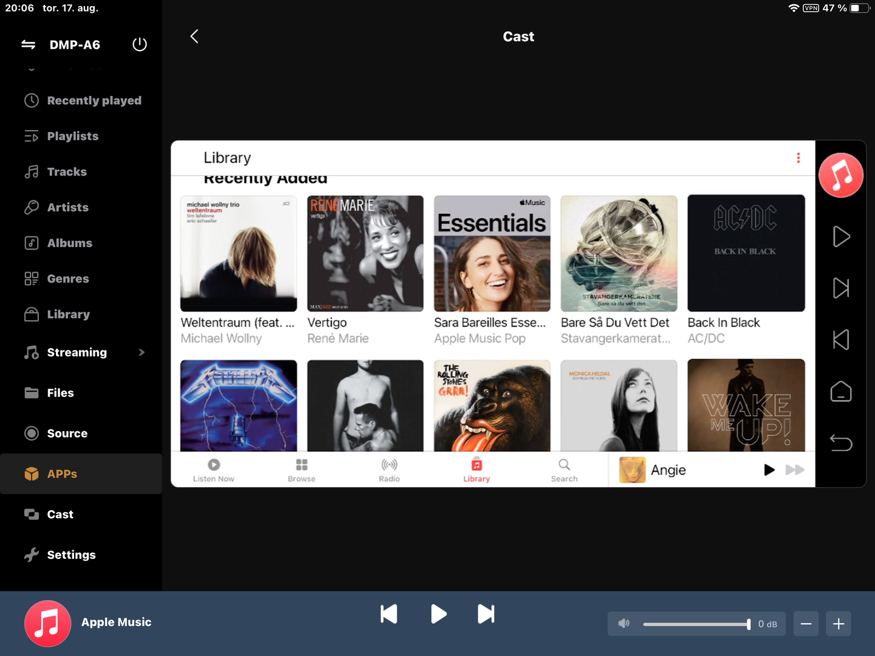
Task: Click the 'Michael Wollny' artist name
Action: [221, 338]
